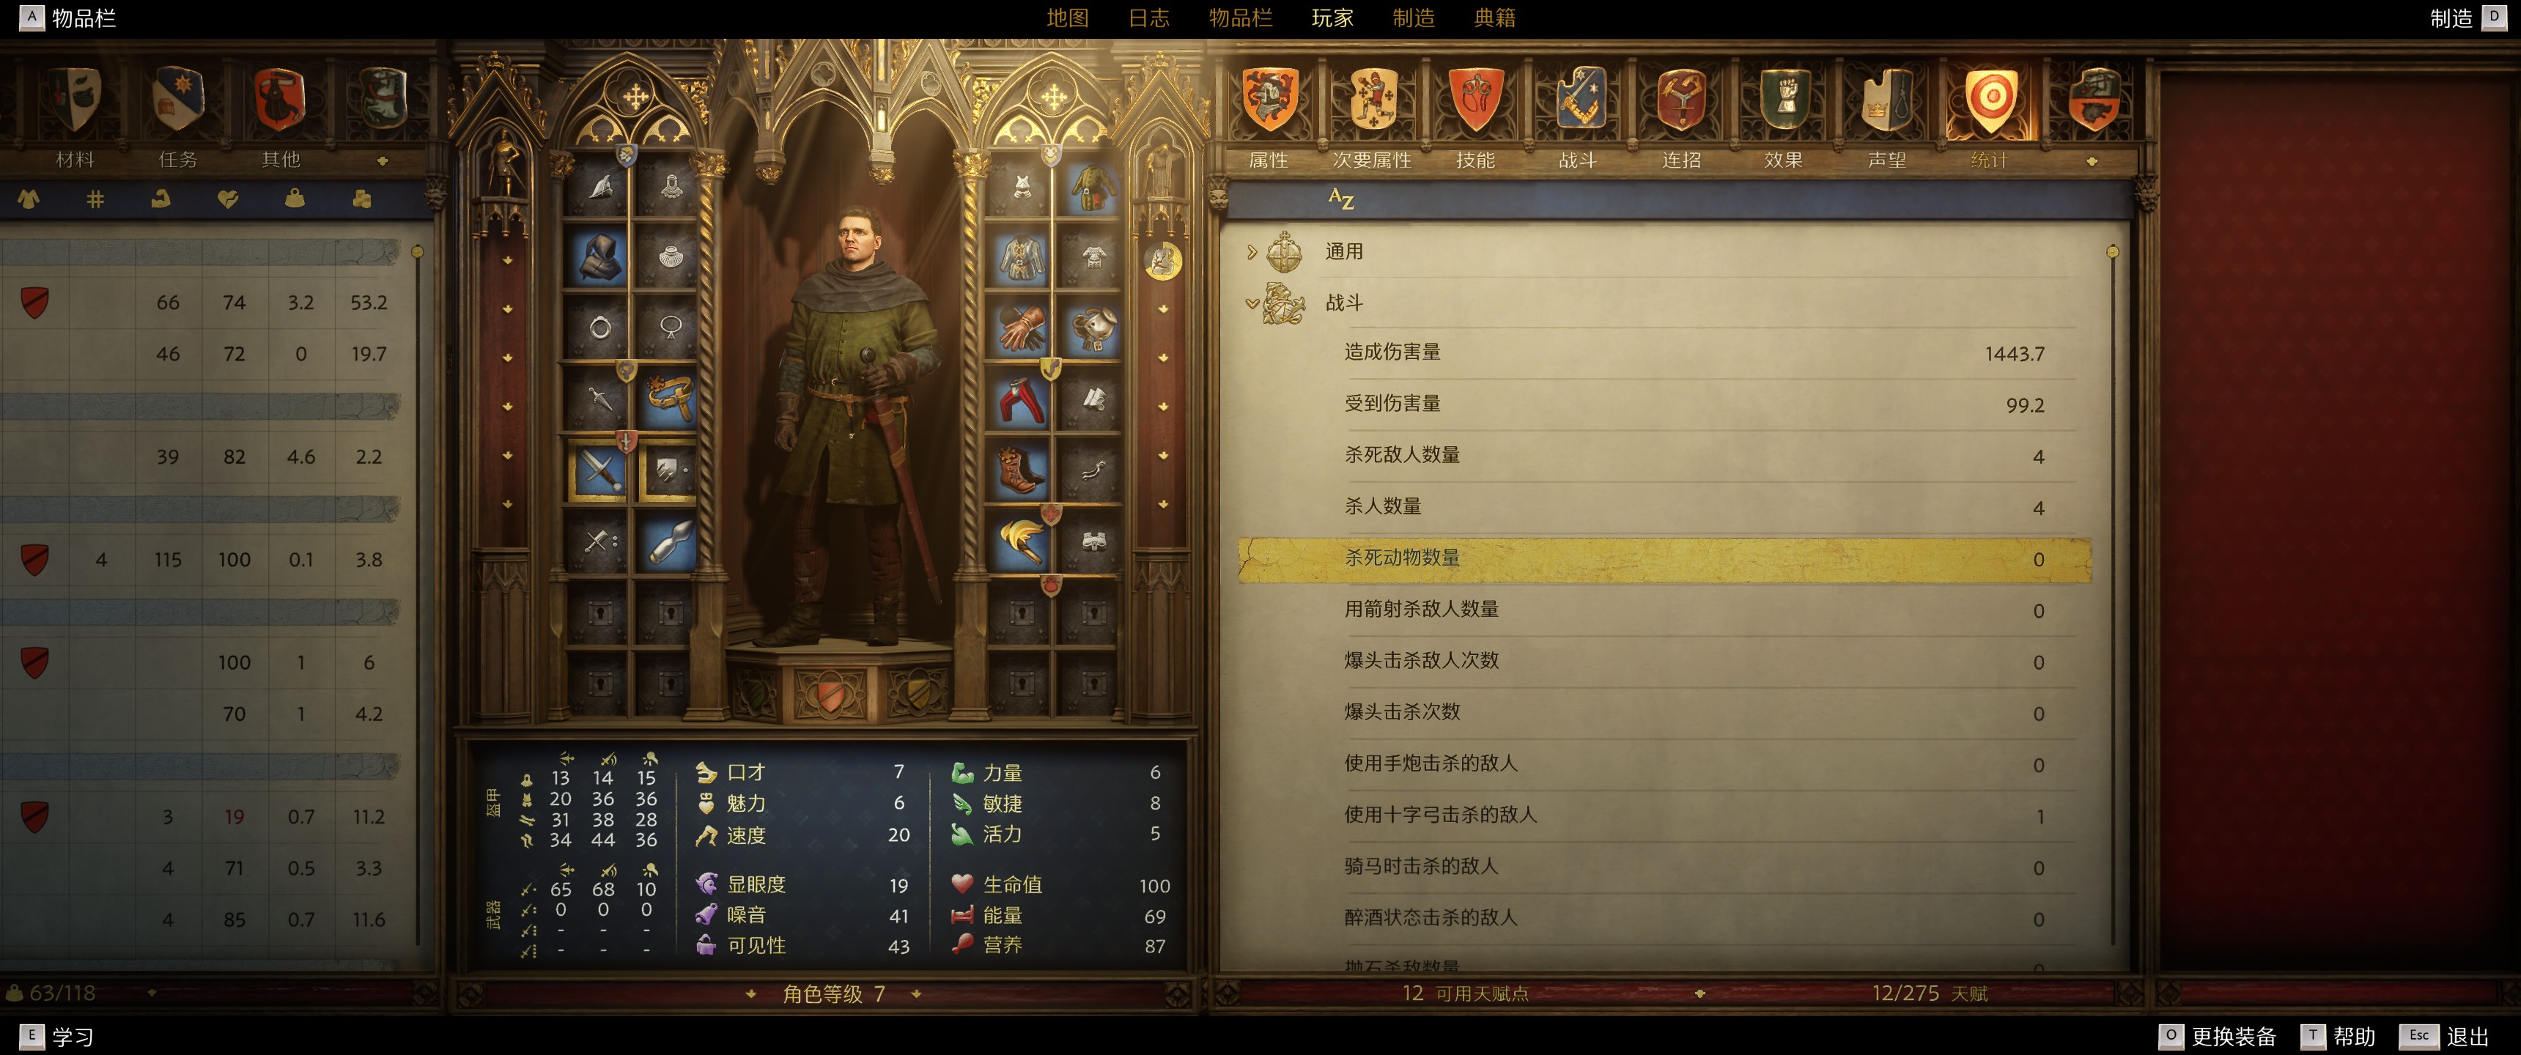Click the 效果 effects fist shield

click(1784, 100)
